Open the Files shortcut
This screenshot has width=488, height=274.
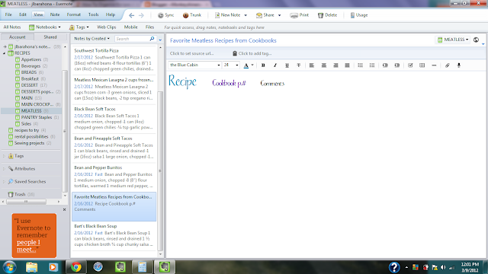coord(149,27)
